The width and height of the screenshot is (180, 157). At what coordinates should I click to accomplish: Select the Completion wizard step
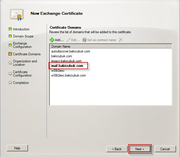21,83
